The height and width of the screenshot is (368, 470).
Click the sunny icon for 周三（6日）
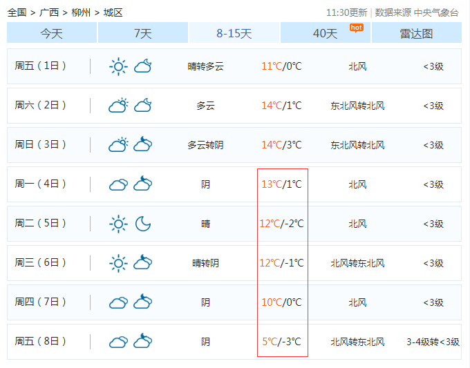[119, 263]
